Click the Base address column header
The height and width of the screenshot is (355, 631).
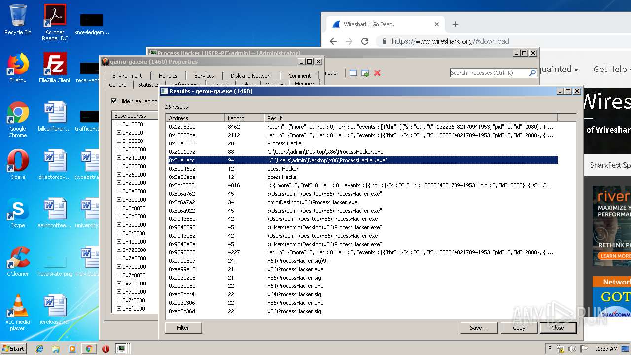coord(135,116)
